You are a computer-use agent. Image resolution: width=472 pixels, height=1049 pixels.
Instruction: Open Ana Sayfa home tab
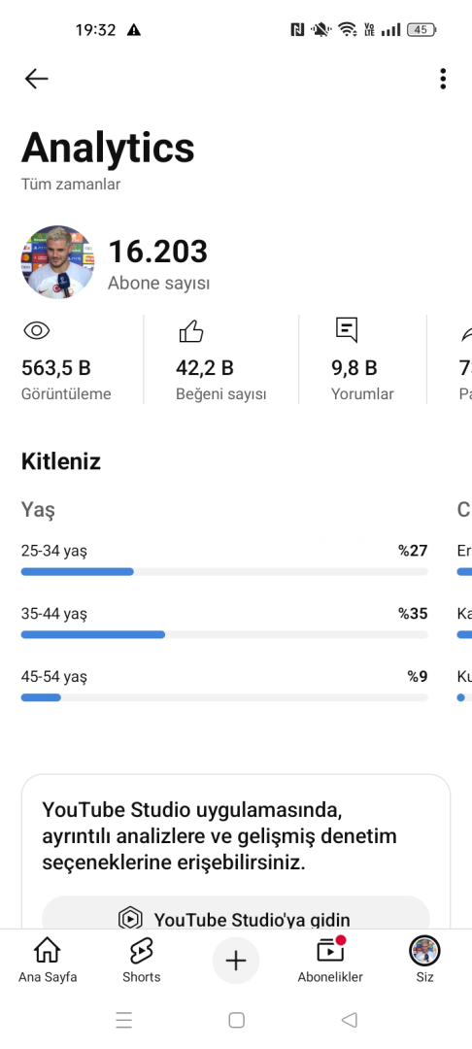tap(48, 961)
